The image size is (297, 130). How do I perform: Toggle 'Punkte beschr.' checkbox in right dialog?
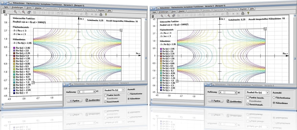pos(248,97)
